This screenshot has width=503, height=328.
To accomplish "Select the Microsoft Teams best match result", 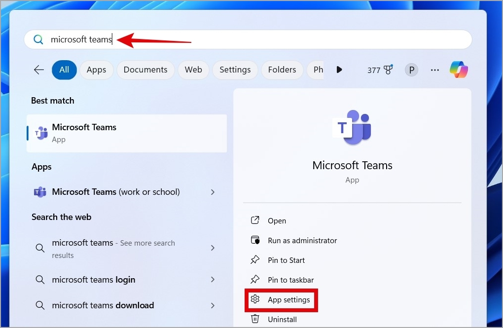I will pyautogui.click(x=127, y=133).
